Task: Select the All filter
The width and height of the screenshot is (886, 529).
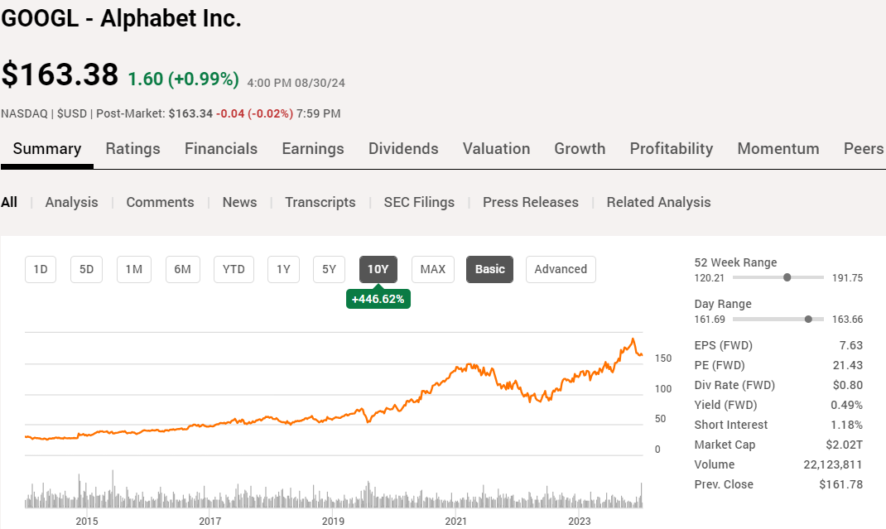Action: (x=9, y=202)
